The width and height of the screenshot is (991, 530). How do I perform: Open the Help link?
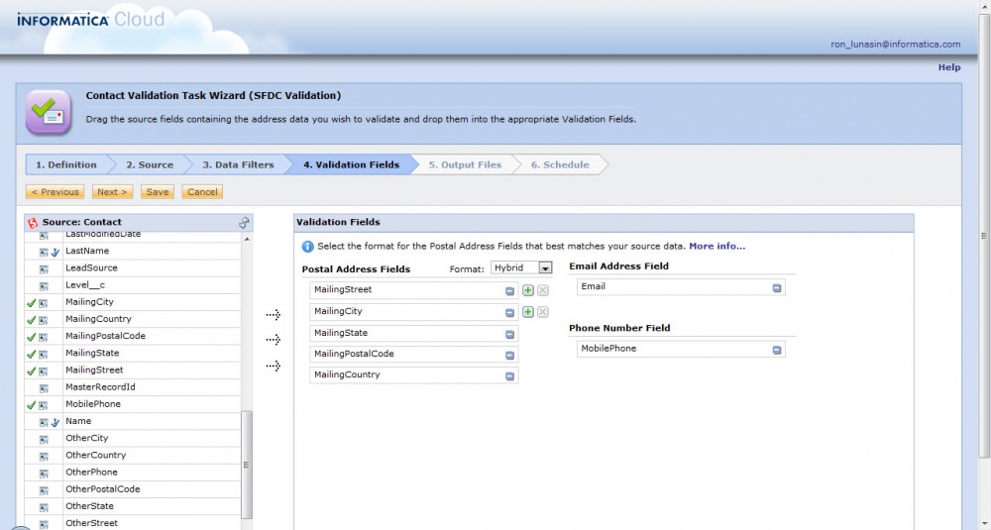pyautogui.click(x=948, y=67)
